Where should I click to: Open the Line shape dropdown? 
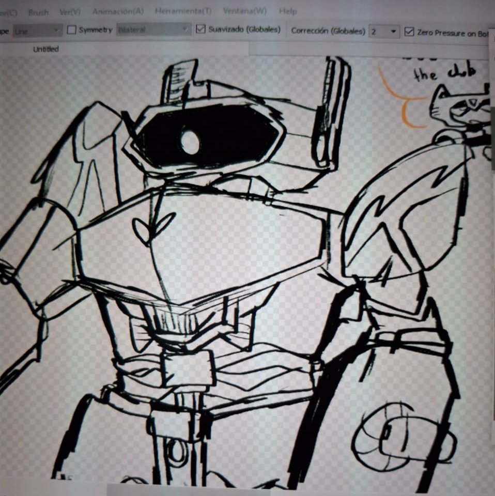pos(38,31)
